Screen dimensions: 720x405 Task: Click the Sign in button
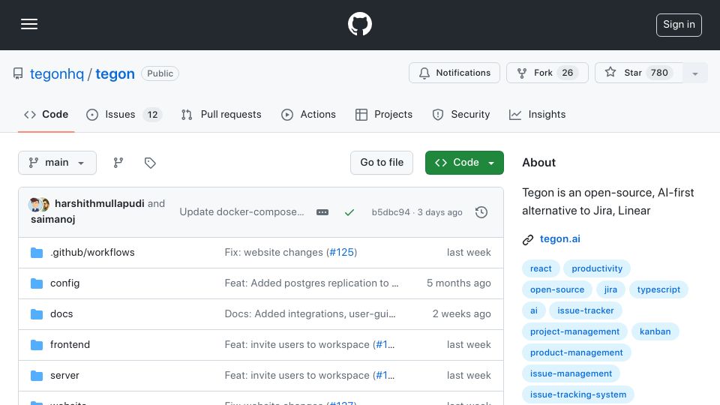tap(679, 25)
